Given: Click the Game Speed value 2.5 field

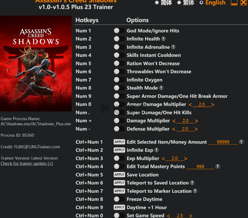Looking at the screenshot, I should click(180, 216).
